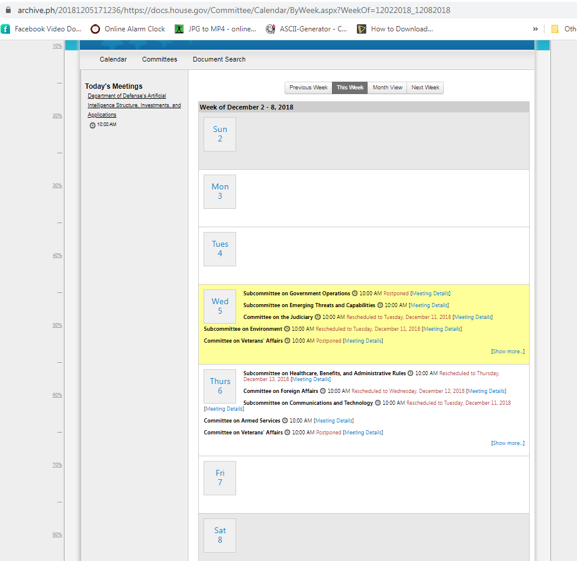
Task: Open Mon 3 day tile
Action: [220, 192]
